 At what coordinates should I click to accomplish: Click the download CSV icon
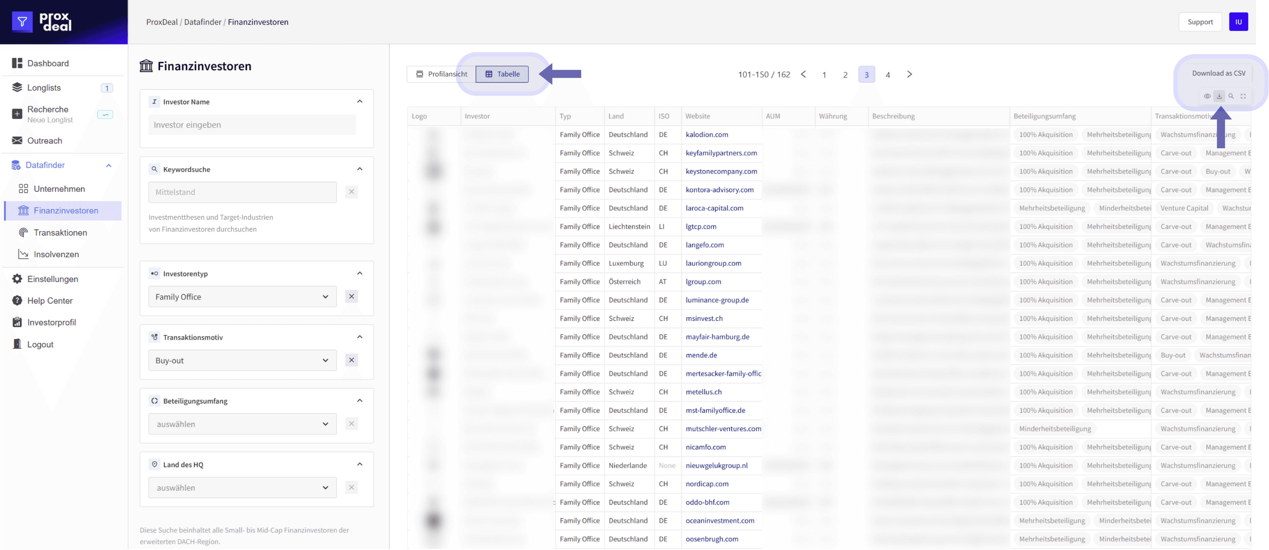(x=1219, y=96)
